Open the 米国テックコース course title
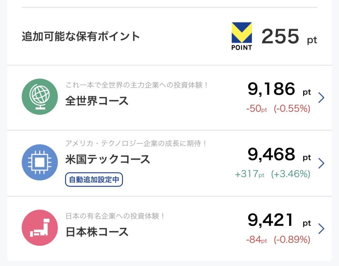This screenshot has height=266, width=339. pyautogui.click(x=108, y=159)
